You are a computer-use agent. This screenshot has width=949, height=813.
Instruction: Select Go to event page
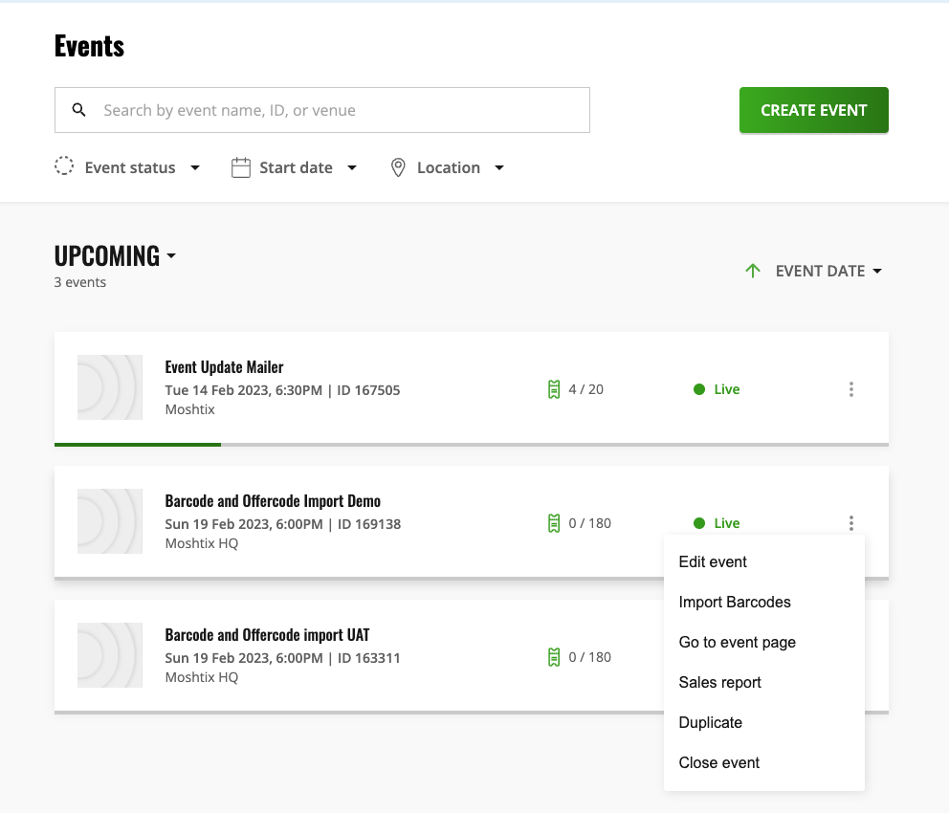point(737,642)
